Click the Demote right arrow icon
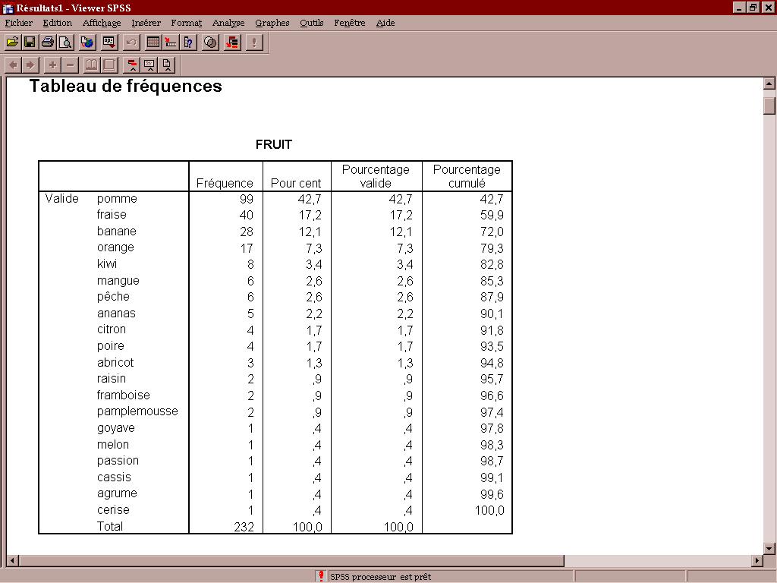This screenshot has height=583, width=777. pyautogui.click(x=30, y=65)
